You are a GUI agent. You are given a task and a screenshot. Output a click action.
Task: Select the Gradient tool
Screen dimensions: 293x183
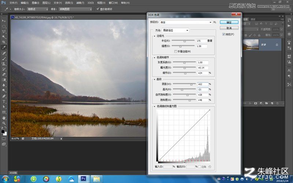coord(4,80)
